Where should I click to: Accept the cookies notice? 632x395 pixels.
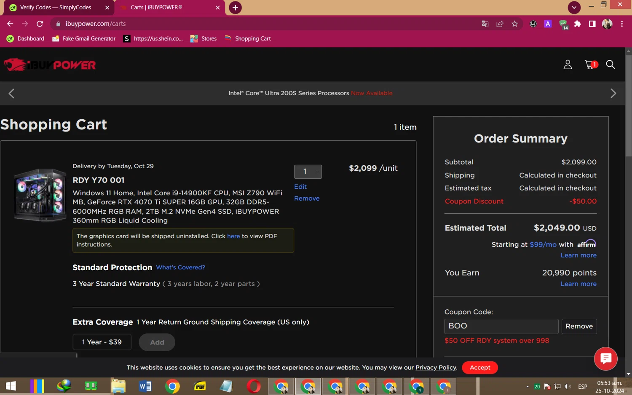click(x=480, y=368)
